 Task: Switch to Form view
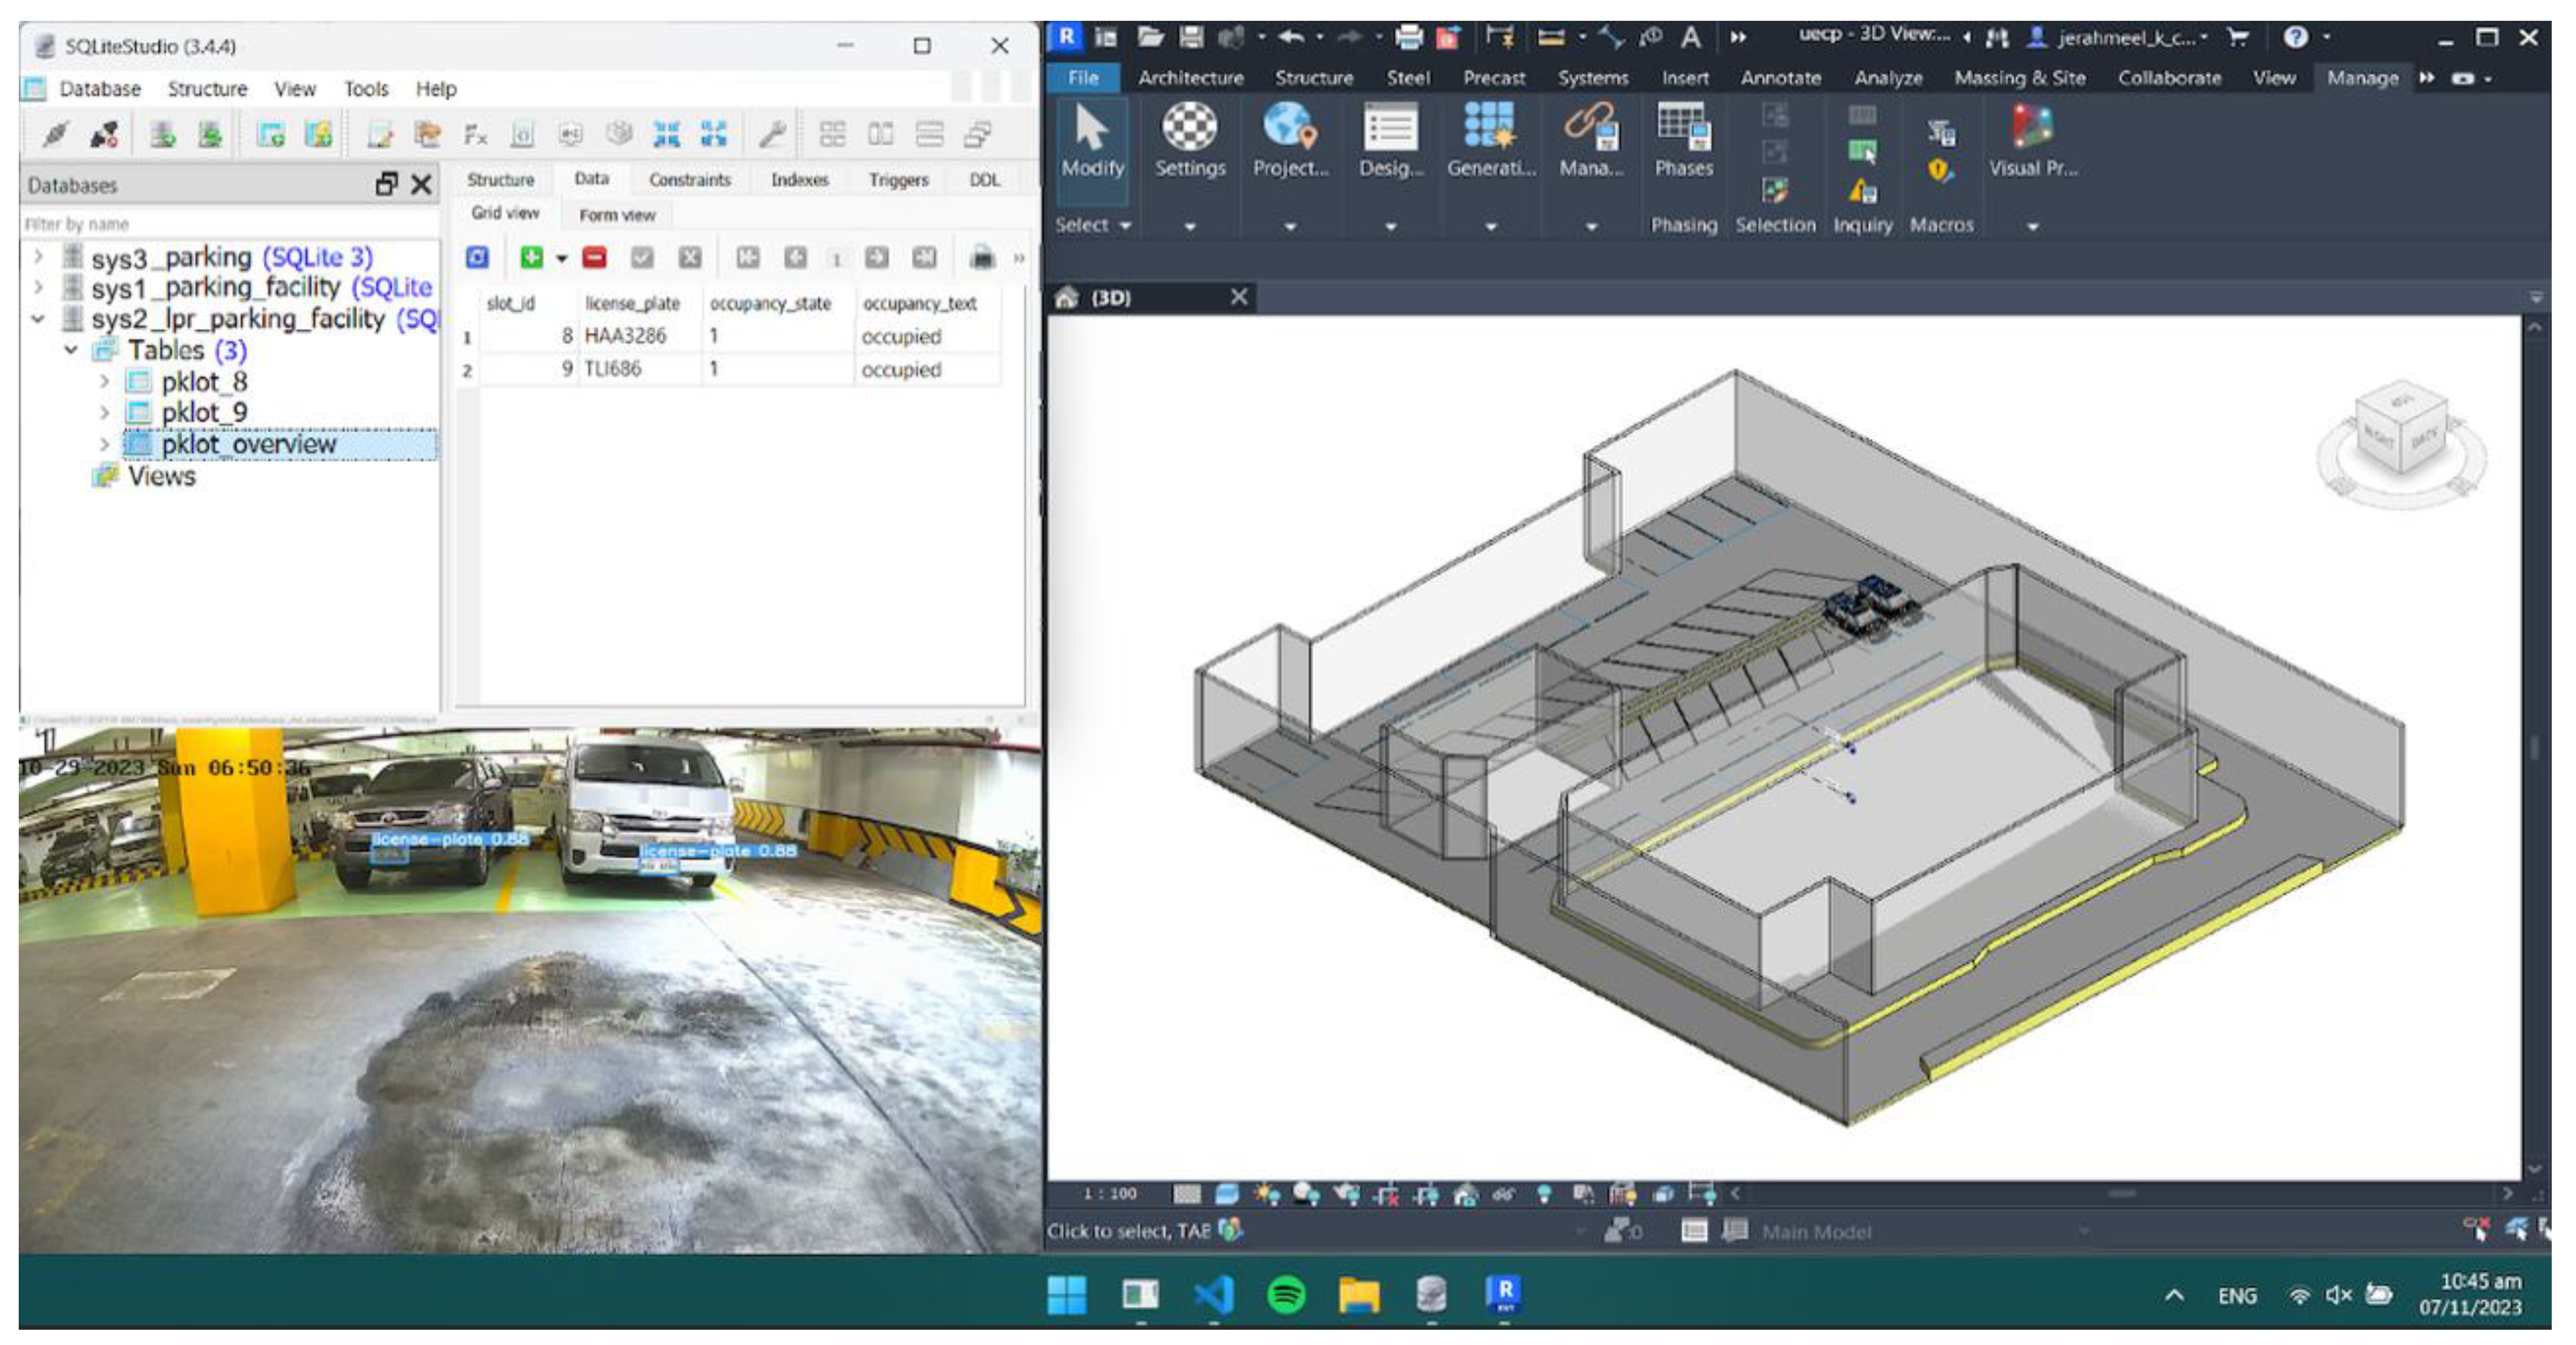point(617,215)
